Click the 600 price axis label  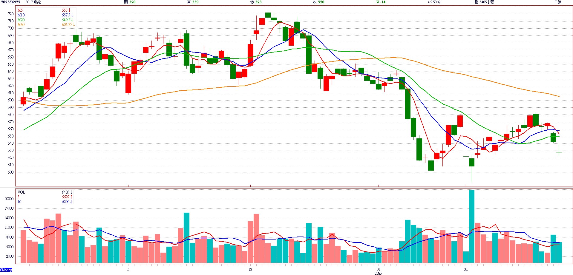tap(11, 100)
